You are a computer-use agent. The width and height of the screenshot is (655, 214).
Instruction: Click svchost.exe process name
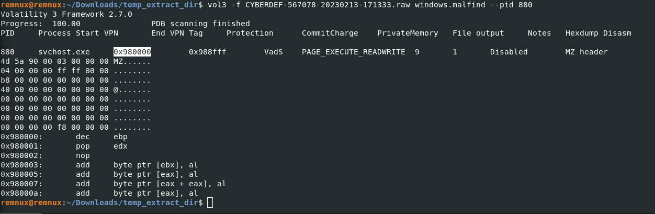tap(59, 52)
